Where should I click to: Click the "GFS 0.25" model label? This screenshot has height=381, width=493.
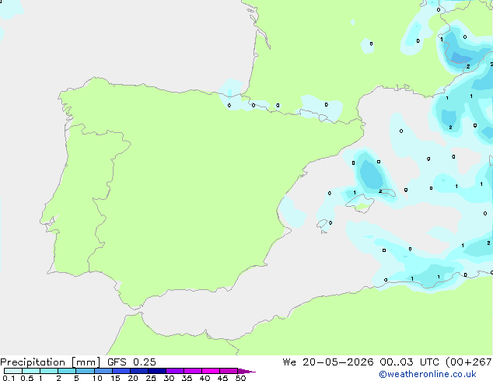[x=131, y=362]
